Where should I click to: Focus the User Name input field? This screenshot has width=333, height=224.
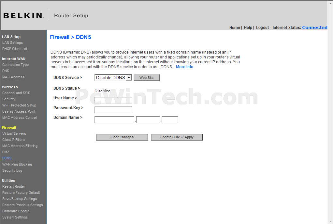113,100
